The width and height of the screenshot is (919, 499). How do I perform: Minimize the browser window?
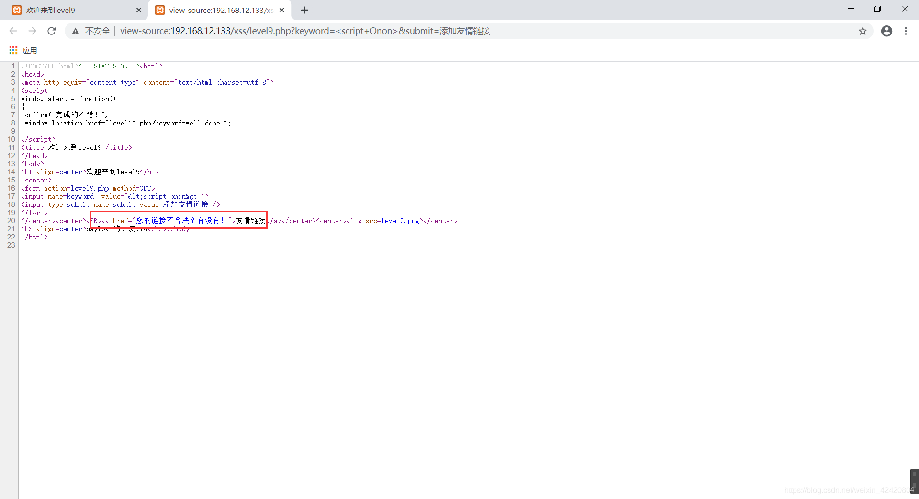851,9
